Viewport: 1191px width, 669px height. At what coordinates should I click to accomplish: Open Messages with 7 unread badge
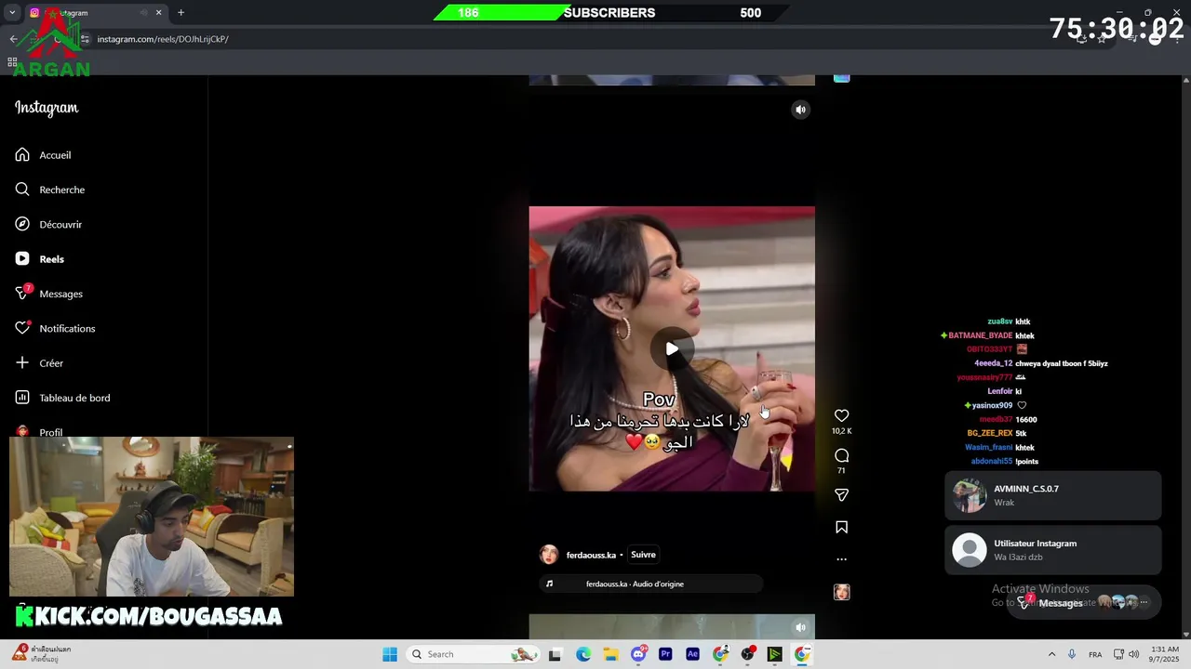(48, 294)
